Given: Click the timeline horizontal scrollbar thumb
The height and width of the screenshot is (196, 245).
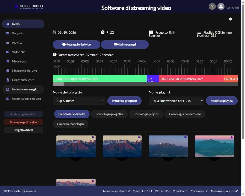Looking at the screenshot, I should click(x=58, y=84).
